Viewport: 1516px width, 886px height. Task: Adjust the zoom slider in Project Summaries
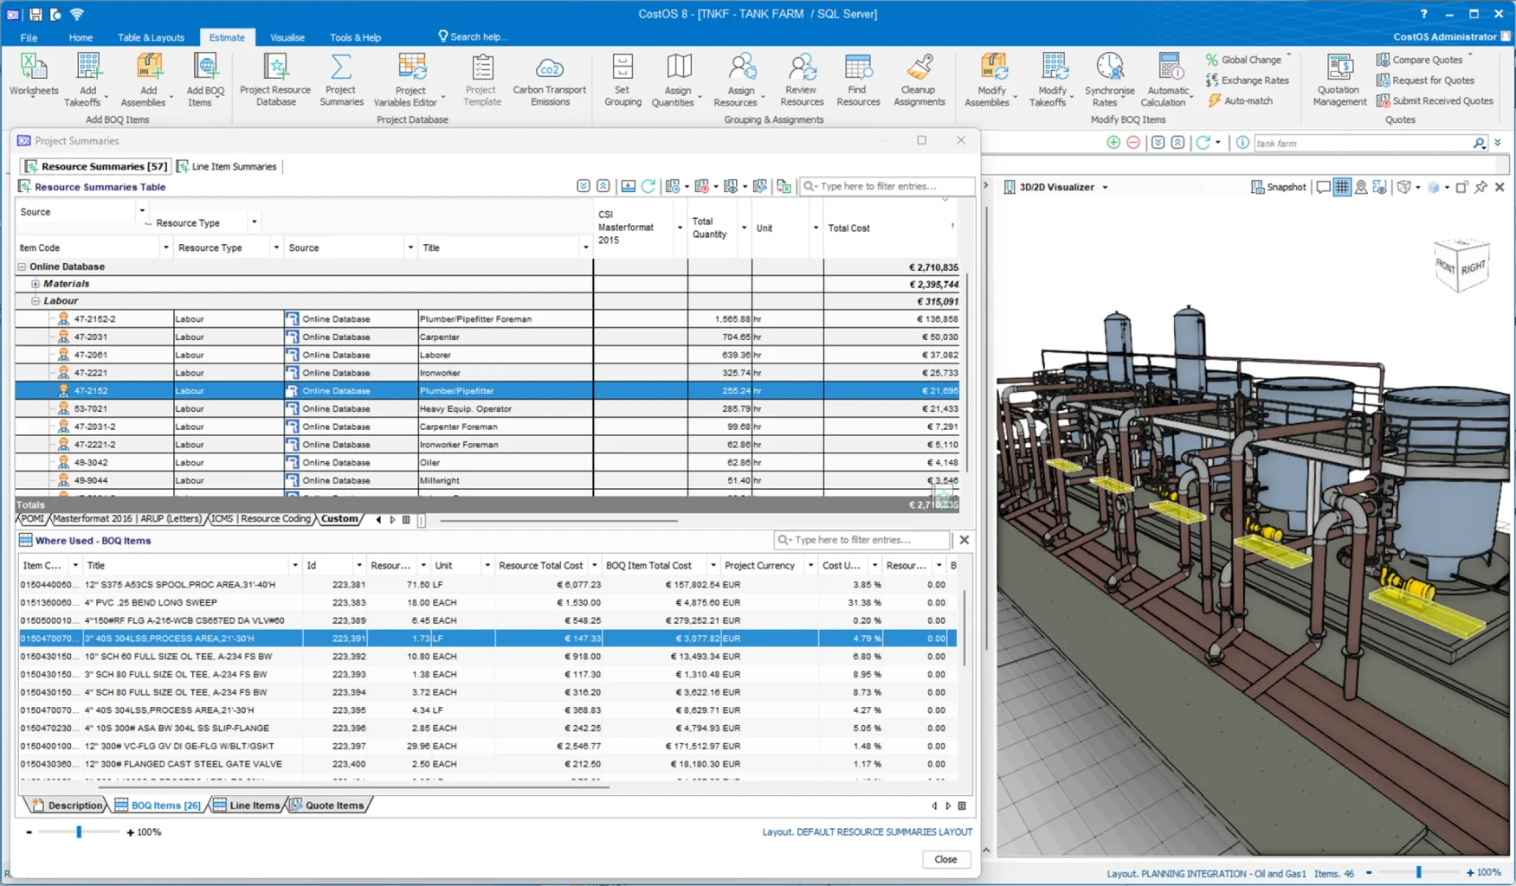[79, 832]
